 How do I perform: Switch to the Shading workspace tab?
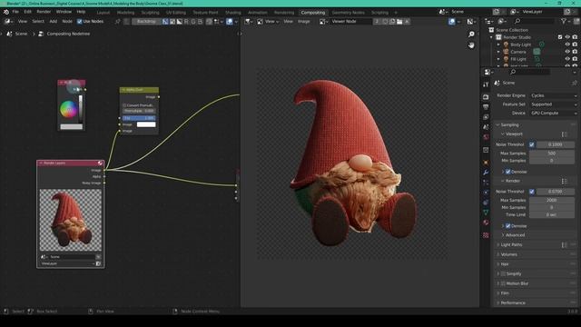tap(233, 13)
